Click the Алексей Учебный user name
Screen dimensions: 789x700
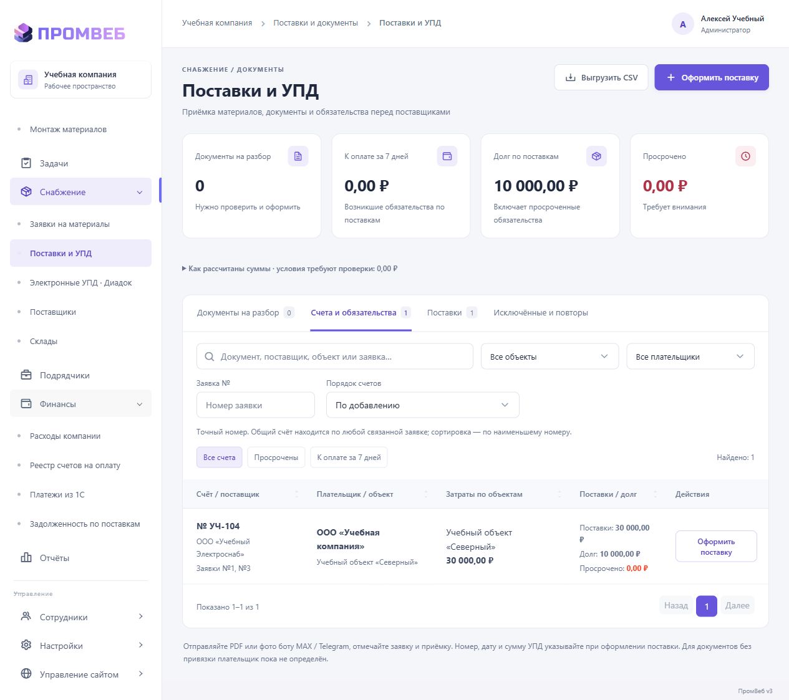[x=732, y=19]
